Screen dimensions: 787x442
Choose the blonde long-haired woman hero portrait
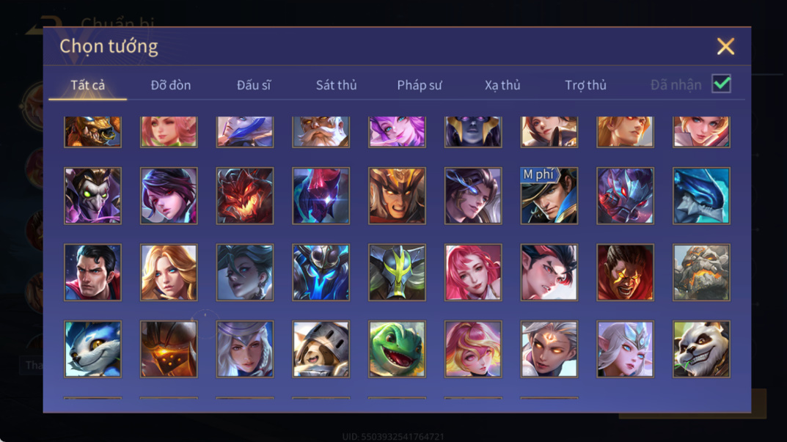coord(169,273)
